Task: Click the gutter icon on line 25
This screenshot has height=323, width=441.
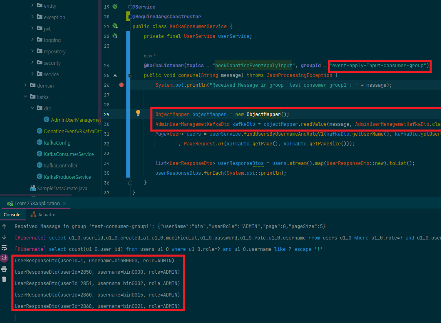Action: click(115, 75)
